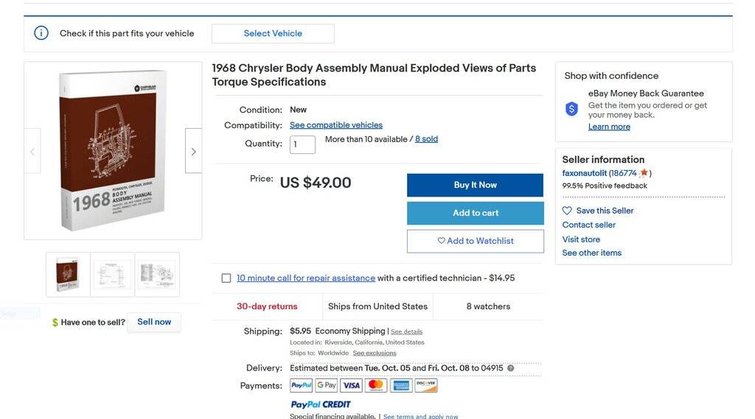Click the Quantity input field
755x419 pixels.
click(302, 144)
